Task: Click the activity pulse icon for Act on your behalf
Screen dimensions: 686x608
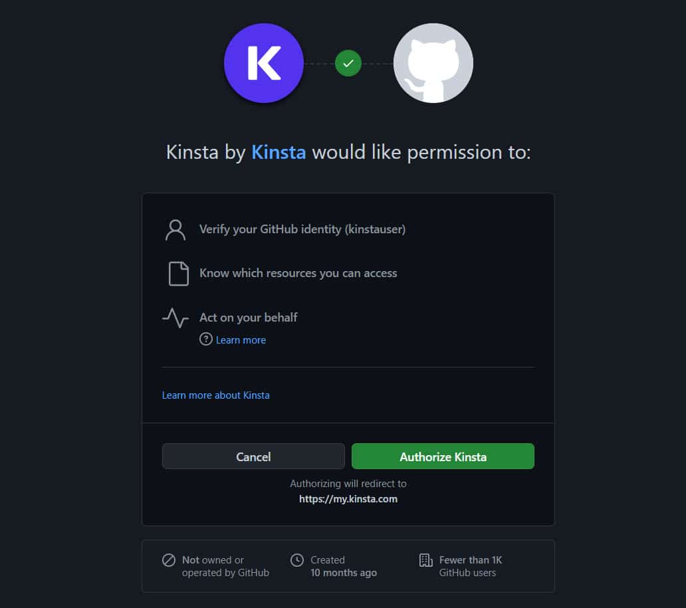Action: 175,318
